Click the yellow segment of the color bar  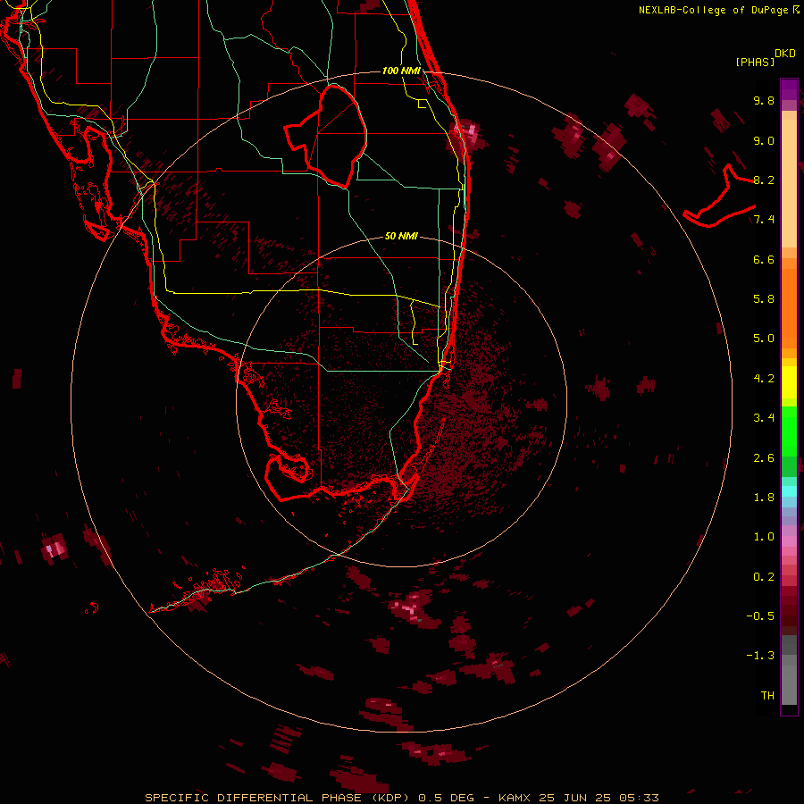[789, 382]
